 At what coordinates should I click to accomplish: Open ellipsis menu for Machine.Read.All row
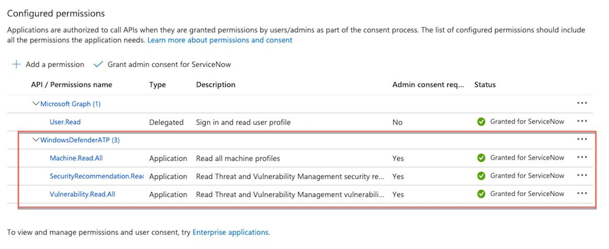pyautogui.click(x=582, y=157)
